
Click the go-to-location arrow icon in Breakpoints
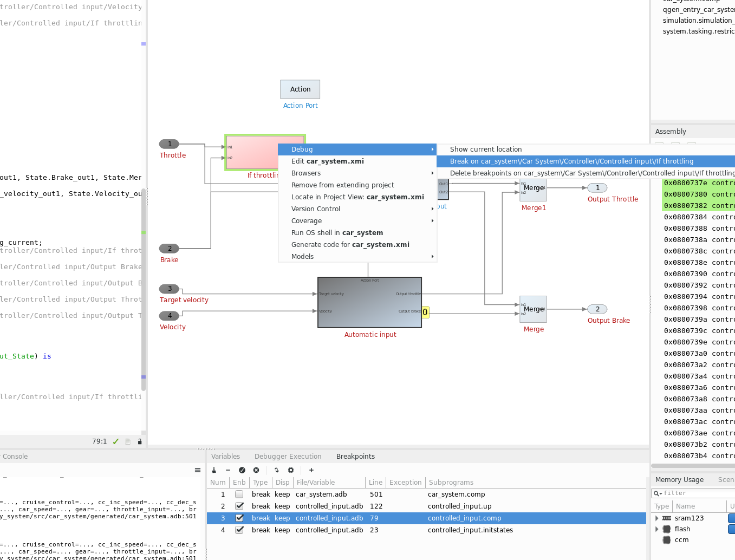pos(277,470)
